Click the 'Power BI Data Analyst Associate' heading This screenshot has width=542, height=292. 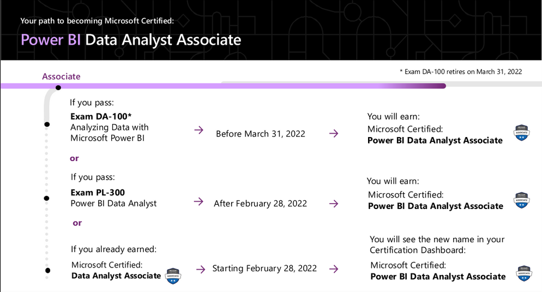click(131, 40)
